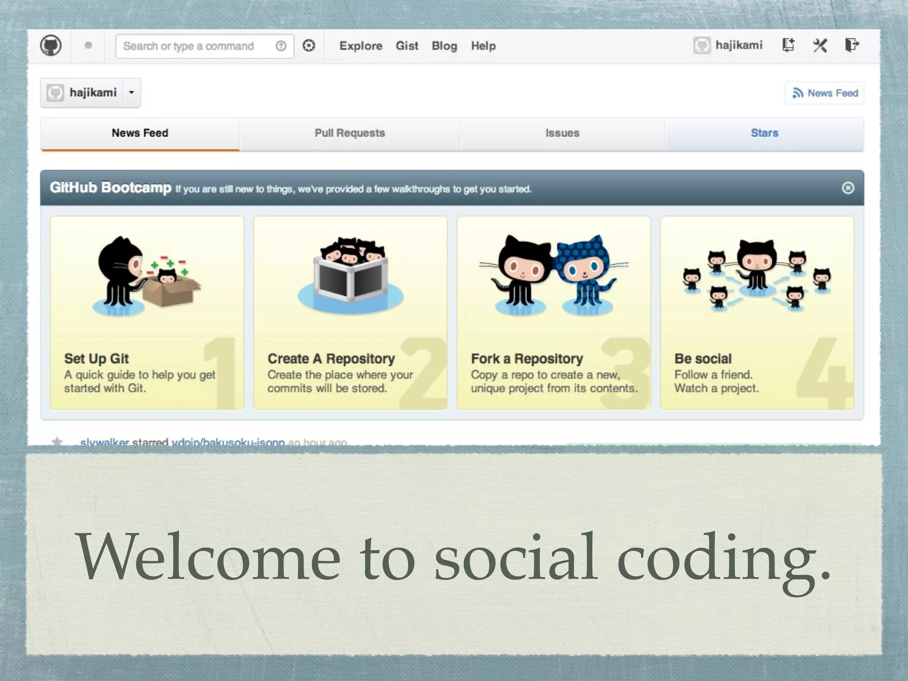Open the Be social walkthrough card
This screenshot has height=681, width=908.
coord(757,313)
